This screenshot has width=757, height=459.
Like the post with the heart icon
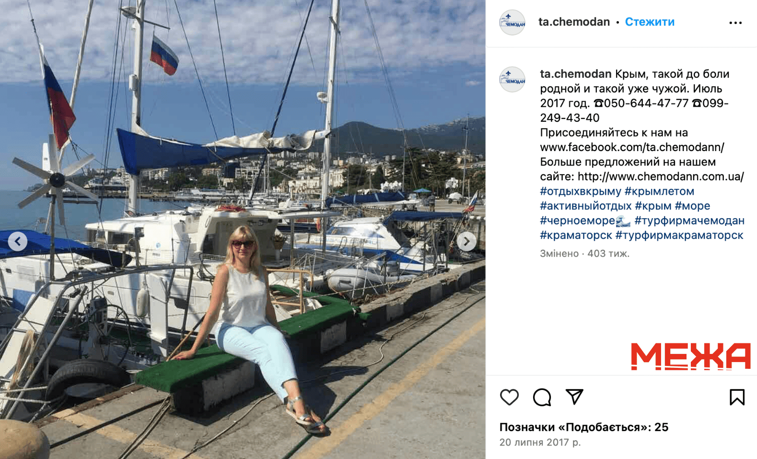click(x=509, y=397)
